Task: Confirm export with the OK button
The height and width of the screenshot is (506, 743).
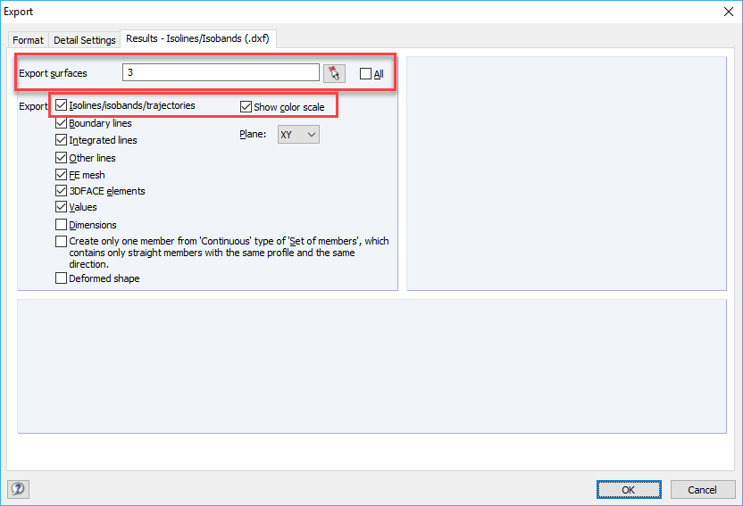Action: click(629, 489)
